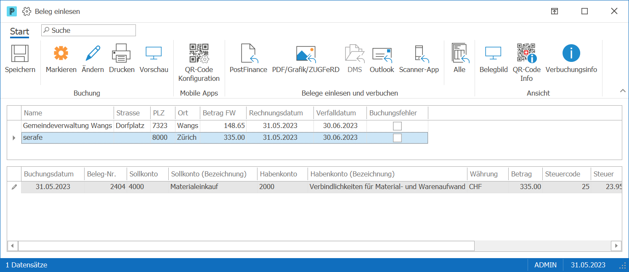Screen dimensions: 629x272
Task: Click the row indicator arrow beside serafe
Action: tap(14, 138)
